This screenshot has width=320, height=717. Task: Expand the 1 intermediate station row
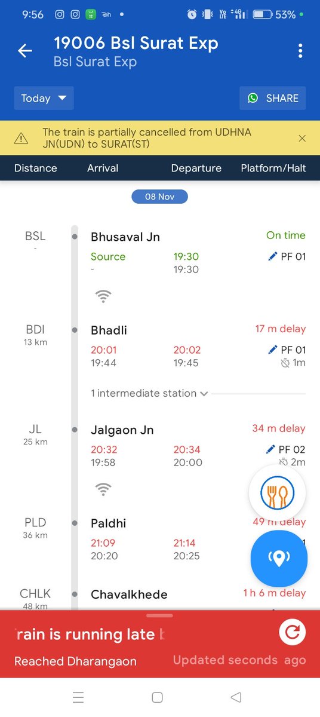click(149, 393)
